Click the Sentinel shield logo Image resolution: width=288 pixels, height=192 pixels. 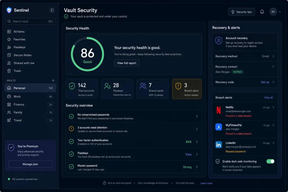tap(9, 10)
